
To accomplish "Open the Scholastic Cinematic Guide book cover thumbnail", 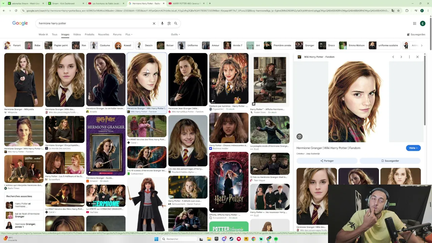I will pyautogui.click(x=106, y=145).
